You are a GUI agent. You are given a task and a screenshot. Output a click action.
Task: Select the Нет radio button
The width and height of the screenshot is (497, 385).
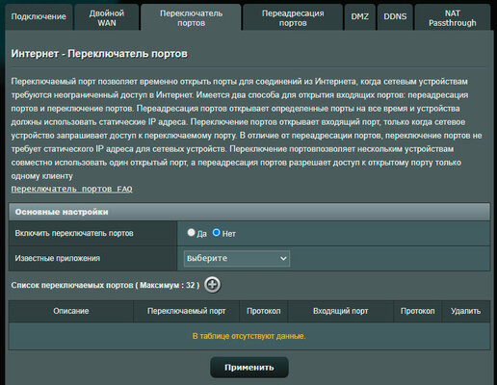click(x=217, y=232)
